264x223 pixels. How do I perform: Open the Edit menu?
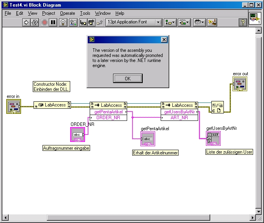point(19,13)
